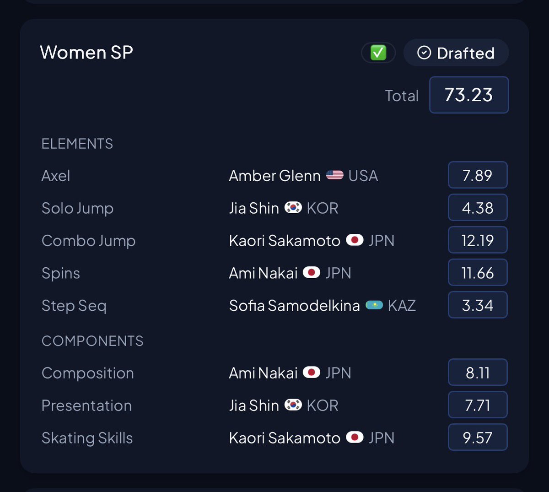Click the USA flag next to Amber Glenn
Image resolution: width=549 pixels, height=492 pixels.
335,175
